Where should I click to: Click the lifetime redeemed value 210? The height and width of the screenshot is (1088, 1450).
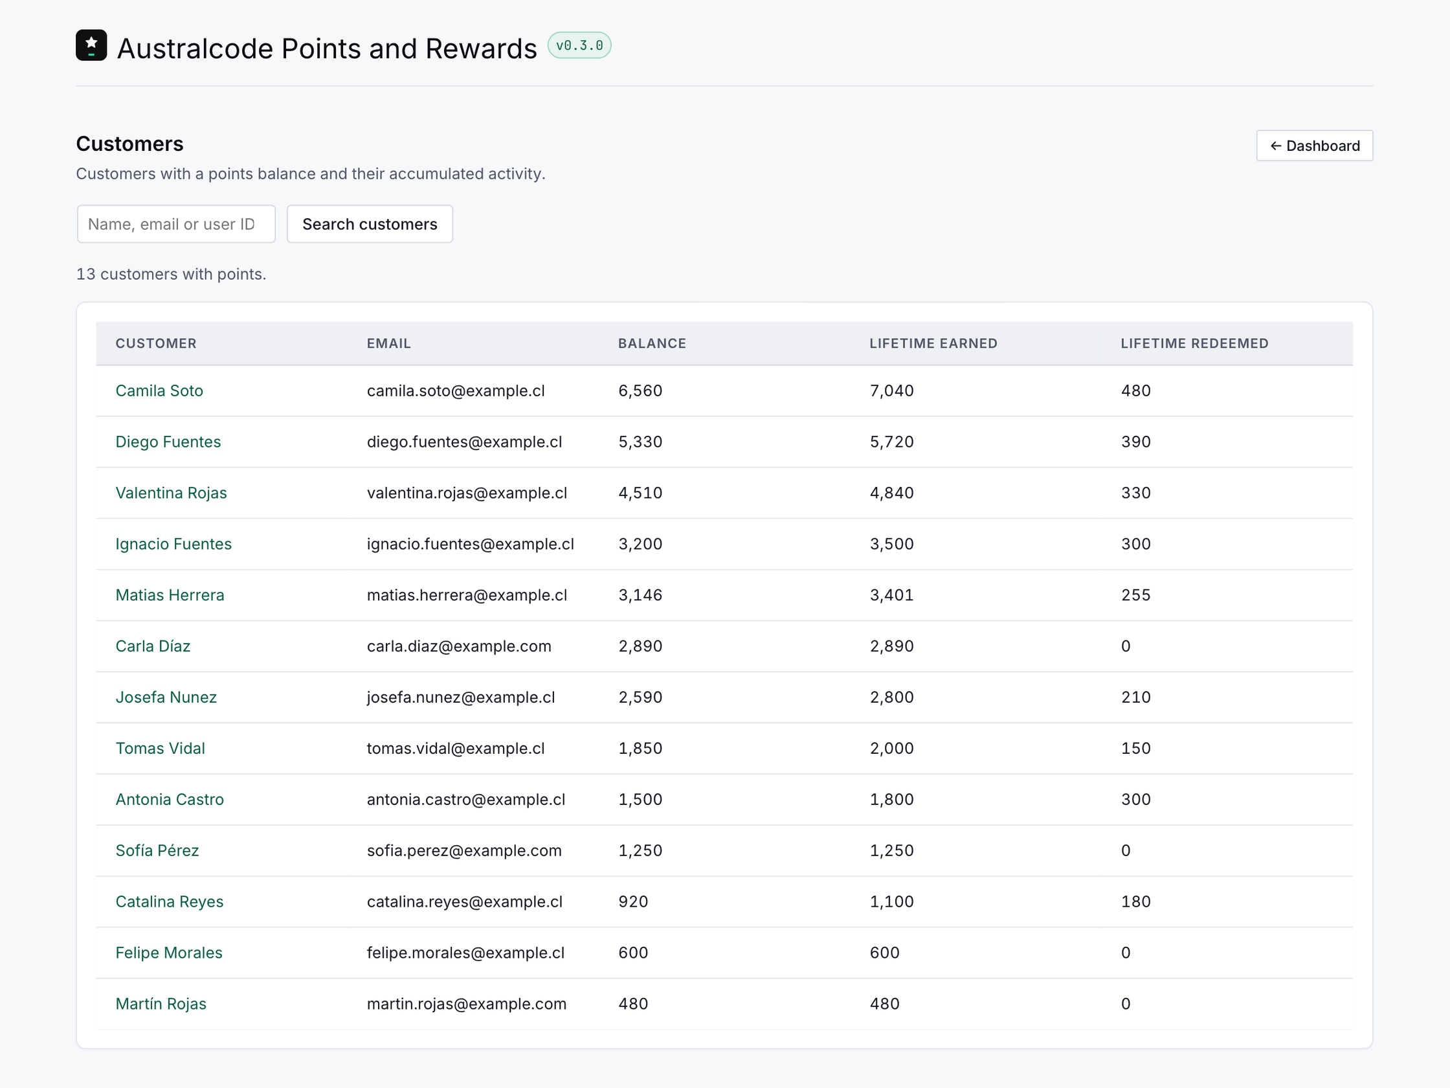1136,697
